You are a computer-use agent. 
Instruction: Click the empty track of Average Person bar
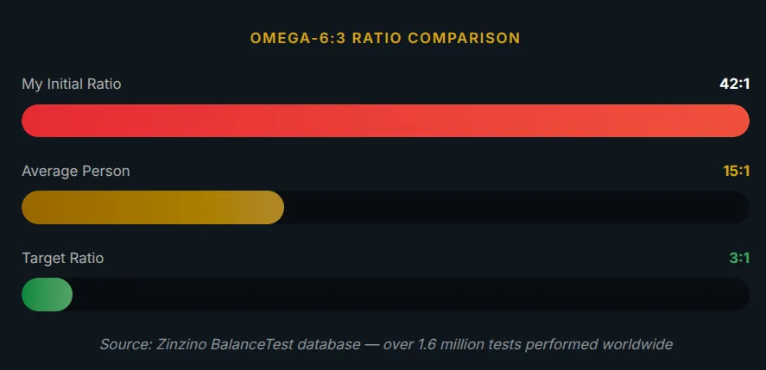coord(516,208)
